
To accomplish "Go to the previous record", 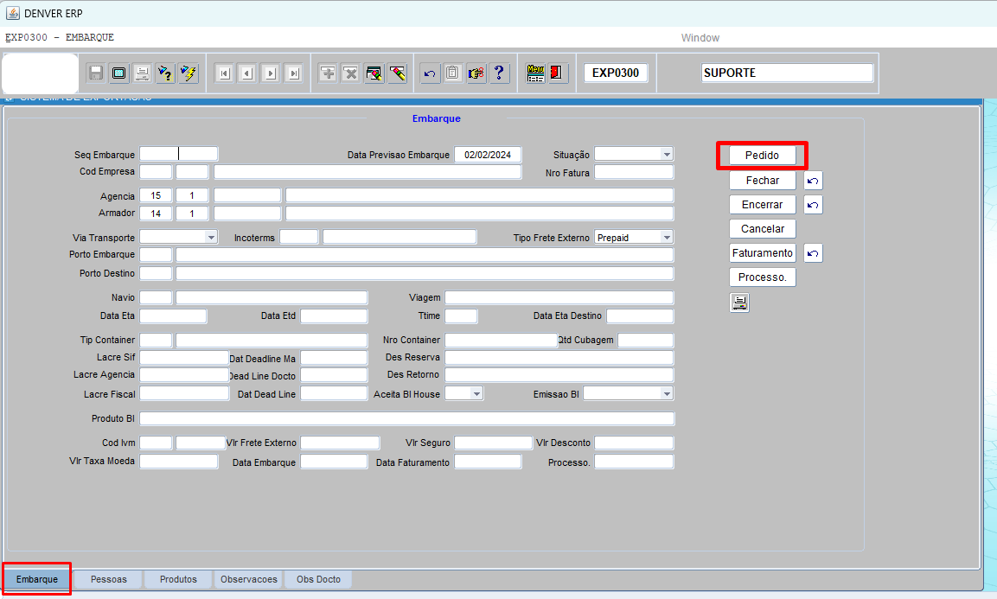I will point(247,73).
